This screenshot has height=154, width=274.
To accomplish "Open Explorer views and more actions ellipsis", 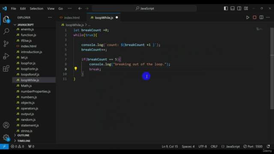I will click(x=50, y=18).
